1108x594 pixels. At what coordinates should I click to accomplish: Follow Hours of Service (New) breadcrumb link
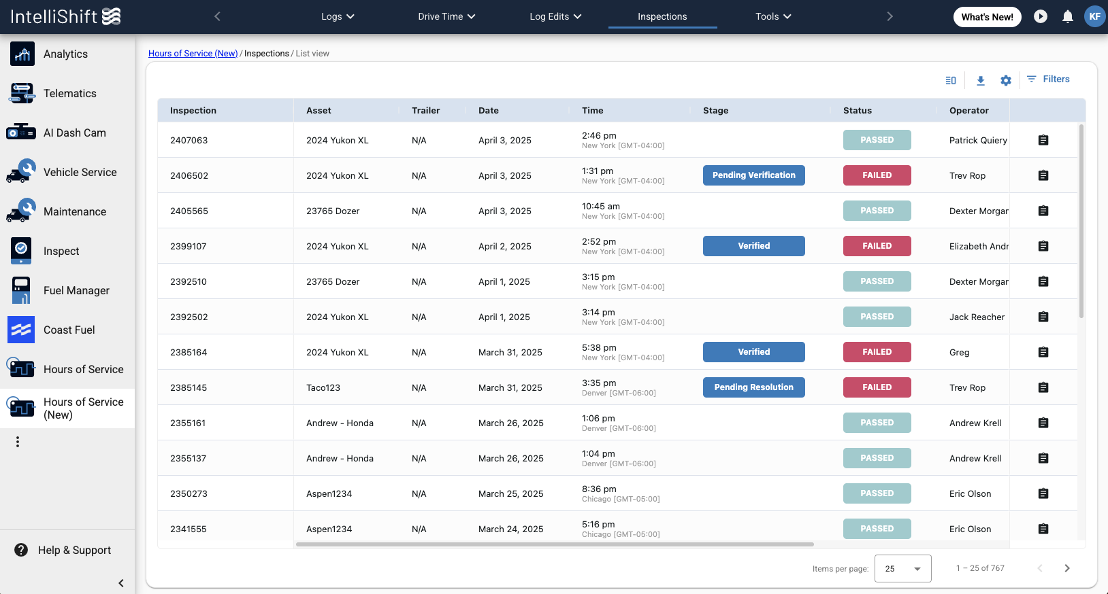point(193,53)
